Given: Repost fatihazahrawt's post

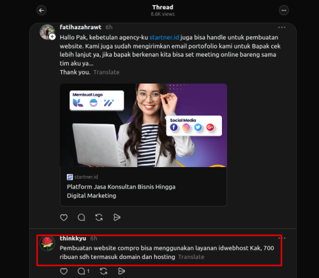Looking at the screenshot, I should click(99, 217).
